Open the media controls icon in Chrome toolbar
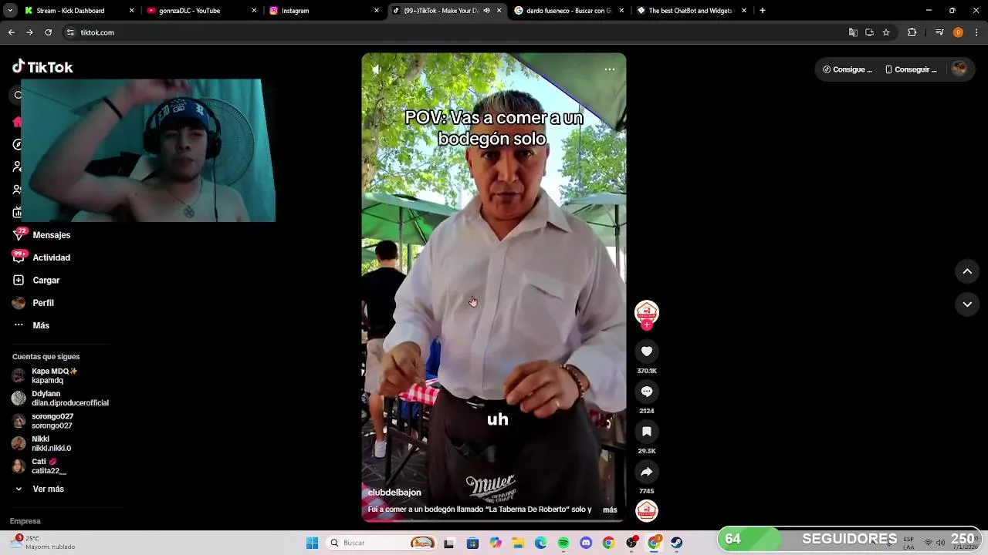 [x=939, y=32]
